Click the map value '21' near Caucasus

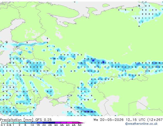[92, 112]
